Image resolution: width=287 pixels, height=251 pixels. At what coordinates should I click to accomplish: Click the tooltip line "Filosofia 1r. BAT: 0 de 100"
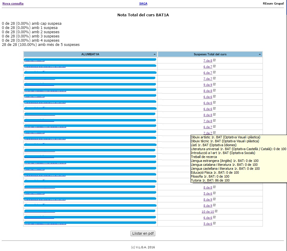(x=210, y=176)
